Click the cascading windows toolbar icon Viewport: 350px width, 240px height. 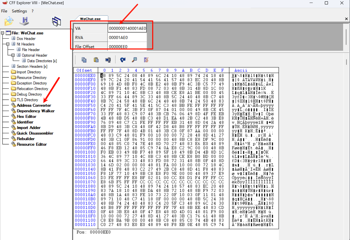coord(56,21)
